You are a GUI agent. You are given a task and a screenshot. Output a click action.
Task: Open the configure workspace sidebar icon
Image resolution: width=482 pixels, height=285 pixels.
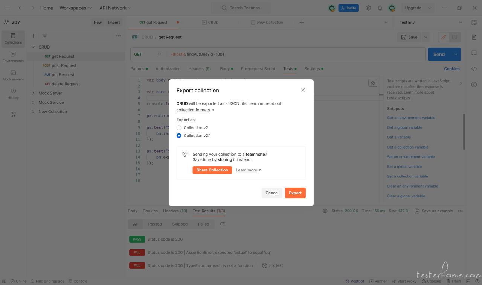[x=13, y=114]
